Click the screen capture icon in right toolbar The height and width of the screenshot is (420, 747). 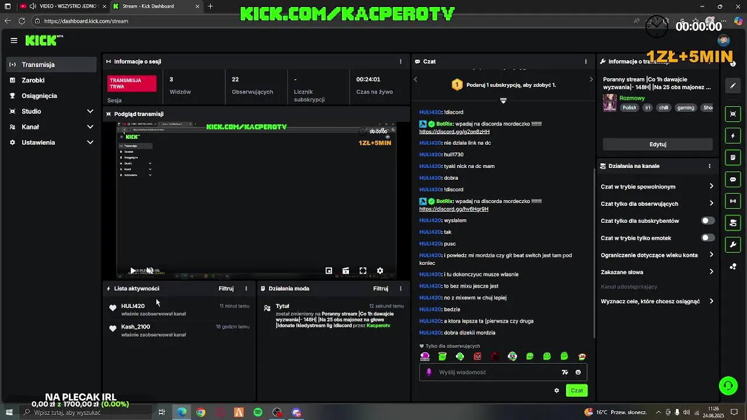pyautogui.click(x=733, y=114)
